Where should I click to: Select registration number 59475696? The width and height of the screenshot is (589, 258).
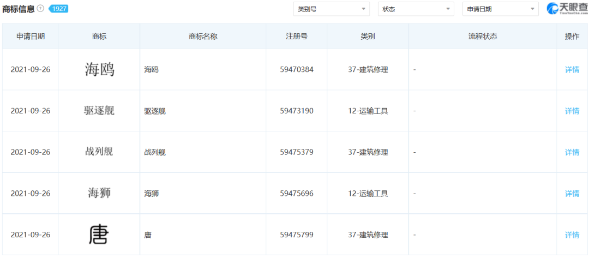[x=297, y=194]
